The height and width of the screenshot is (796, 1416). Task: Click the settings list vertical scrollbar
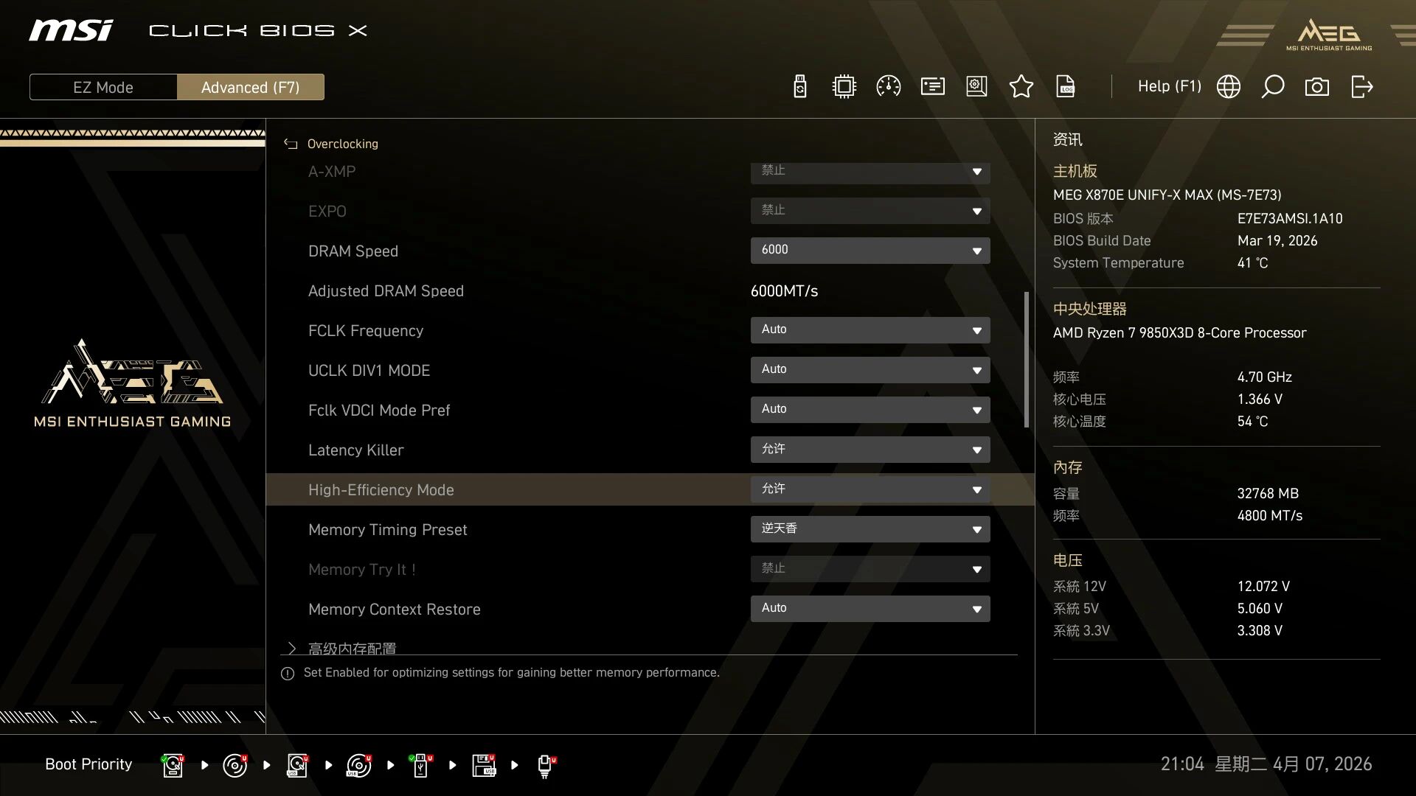point(1026,360)
